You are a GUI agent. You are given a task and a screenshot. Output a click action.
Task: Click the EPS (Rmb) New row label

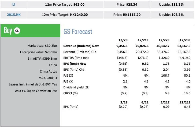coord(75,64)
